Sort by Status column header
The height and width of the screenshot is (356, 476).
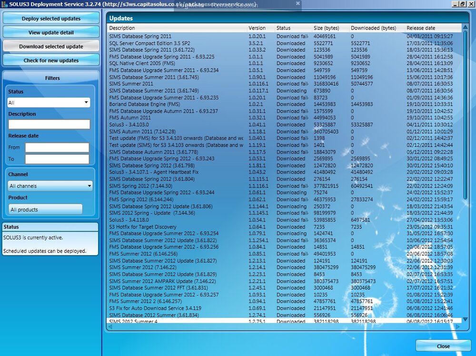pyautogui.click(x=293, y=28)
